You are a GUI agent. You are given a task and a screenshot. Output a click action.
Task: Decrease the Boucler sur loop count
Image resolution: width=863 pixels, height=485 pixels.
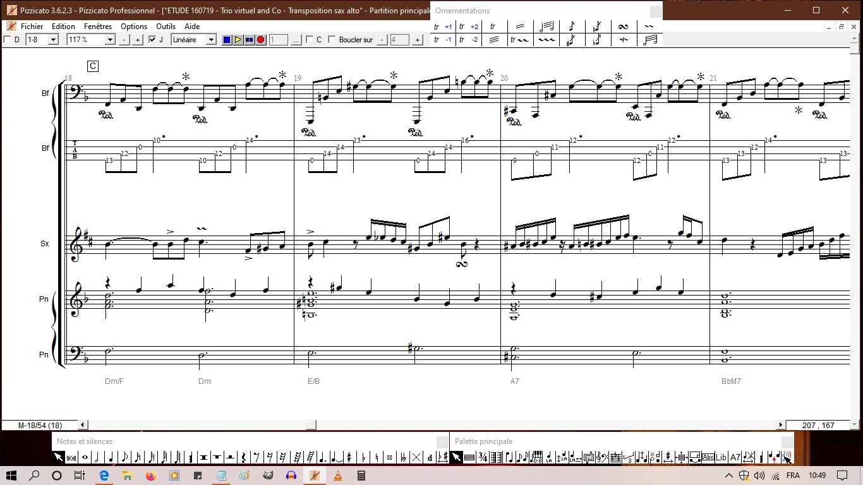pos(382,40)
